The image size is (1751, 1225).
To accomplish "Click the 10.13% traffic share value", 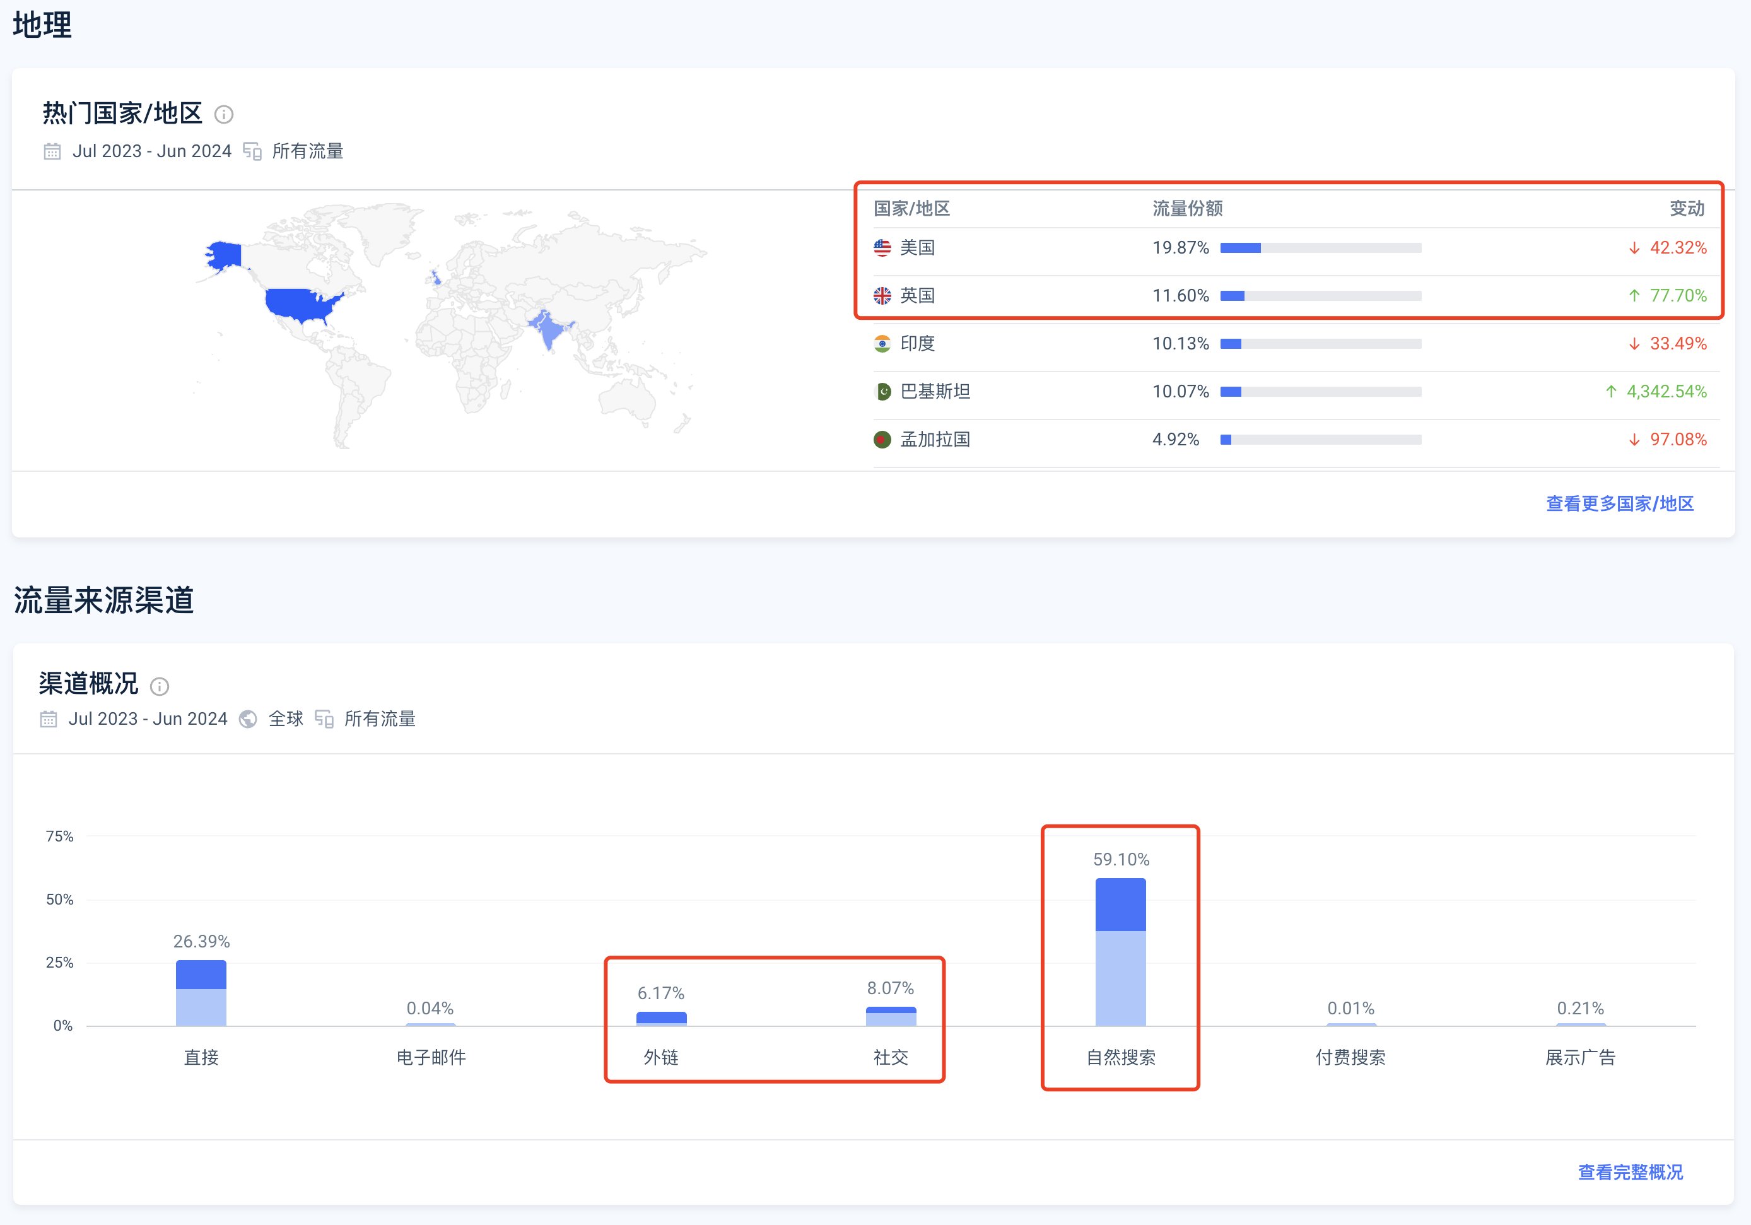I will 1181,344.
